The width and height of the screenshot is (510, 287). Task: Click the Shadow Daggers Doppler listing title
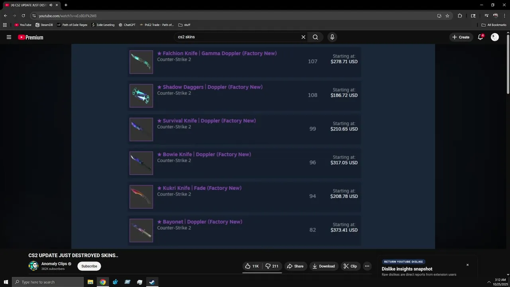tap(210, 87)
